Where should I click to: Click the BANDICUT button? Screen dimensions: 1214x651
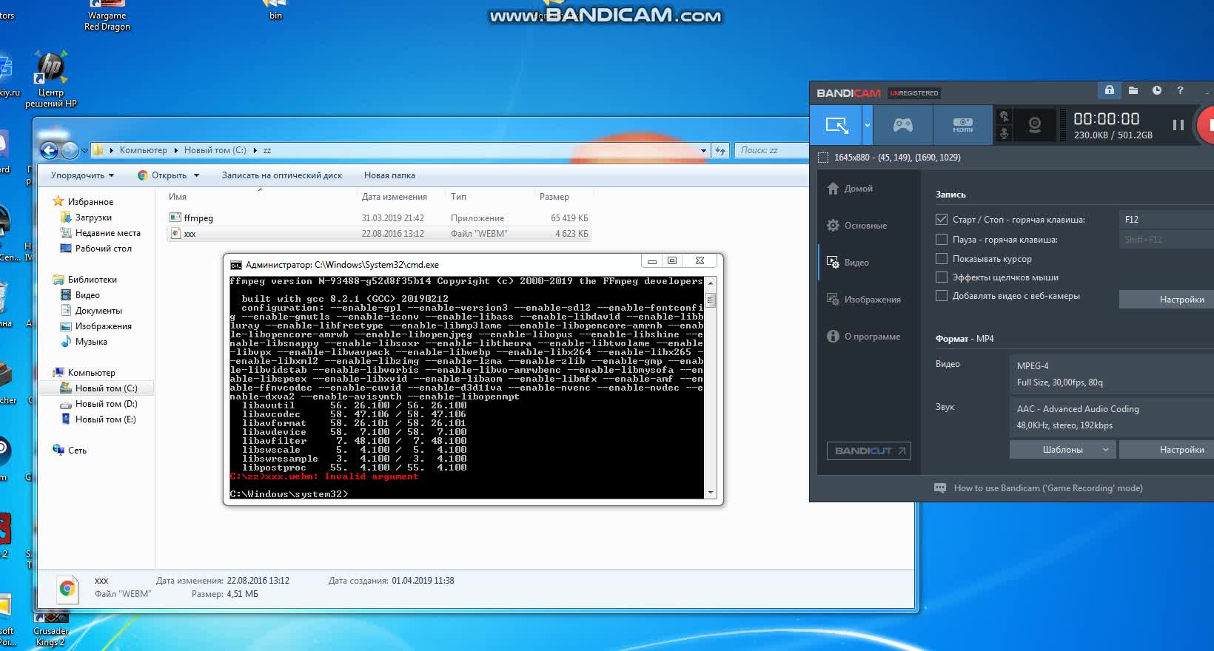(869, 451)
